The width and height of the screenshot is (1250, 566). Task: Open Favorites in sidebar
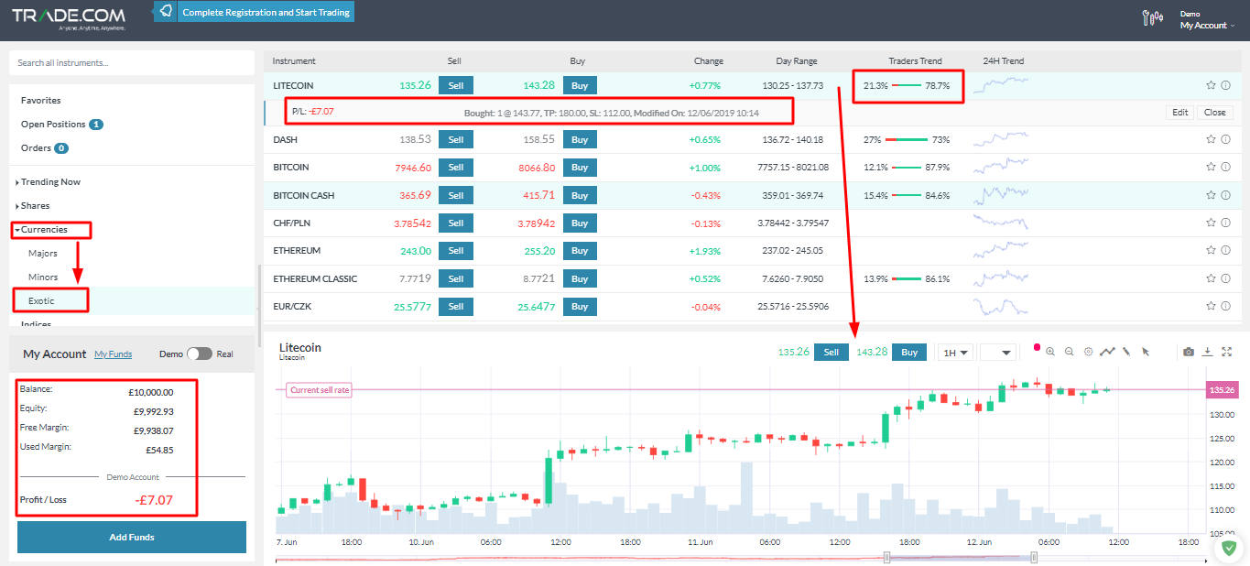(41, 100)
